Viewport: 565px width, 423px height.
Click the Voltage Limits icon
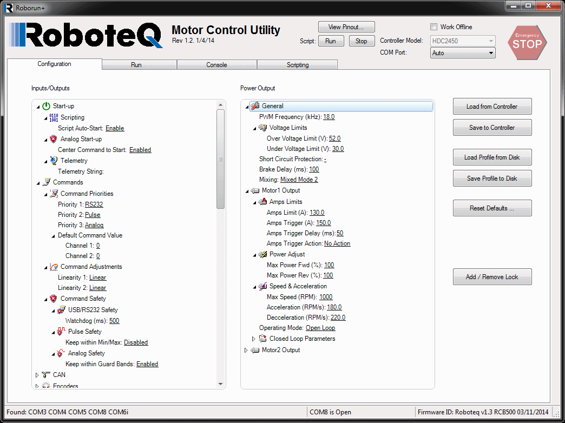262,128
